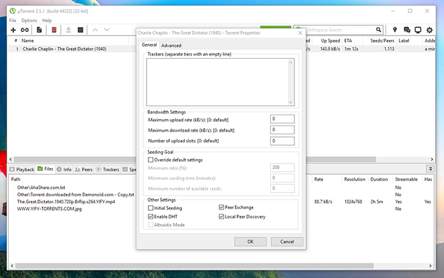The height and width of the screenshot is (278, 444).
Task: Enable Override default settings checkbox
Action: (151, 160)
